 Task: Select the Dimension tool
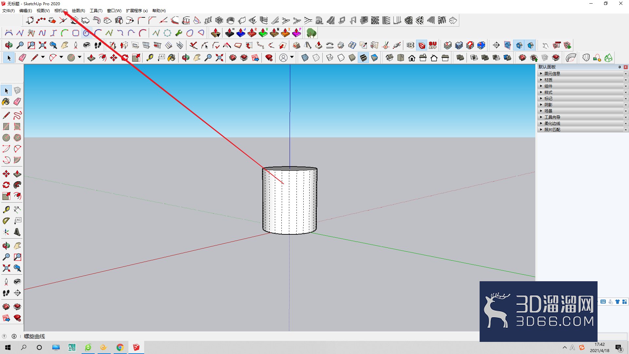tap(17, 209)
